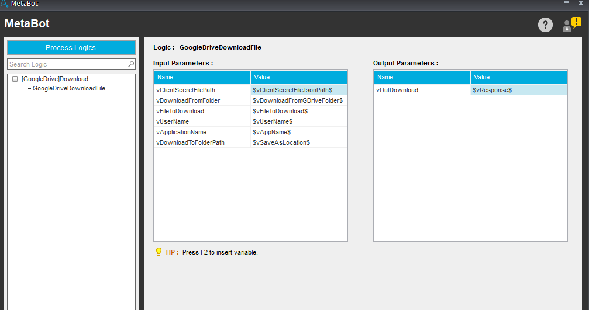Click the MetaBot logo in title bar
The image size is (589, 310).
(x=4, y=4)
